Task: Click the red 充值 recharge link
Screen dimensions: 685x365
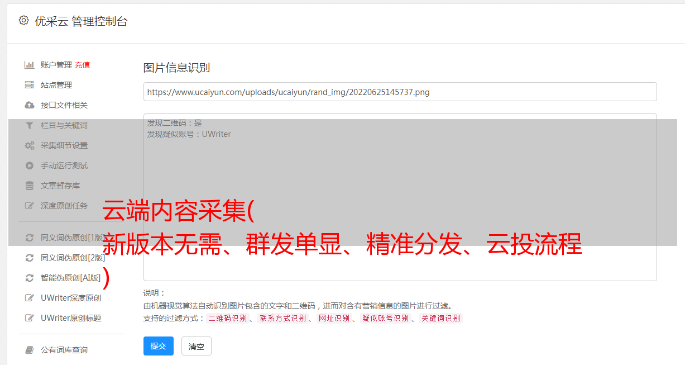Action: point(82,65)
